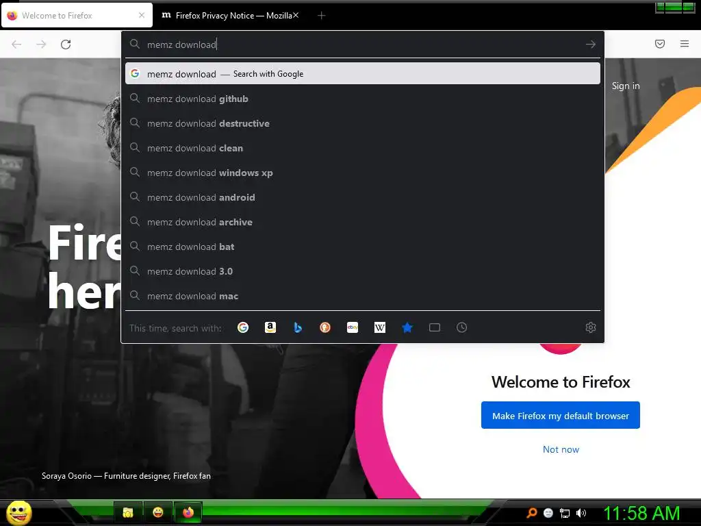This screenshot has height=526, width=701.
Task: Select 'memz download — Search with Google'
Action: pyautogui.click(x=363, y=74)
